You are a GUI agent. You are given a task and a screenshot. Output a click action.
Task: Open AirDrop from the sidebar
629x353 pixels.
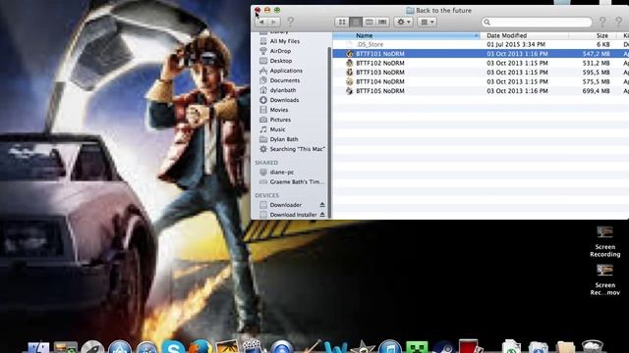280,51
